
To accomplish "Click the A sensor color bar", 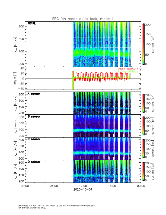I will click(143, 103).
